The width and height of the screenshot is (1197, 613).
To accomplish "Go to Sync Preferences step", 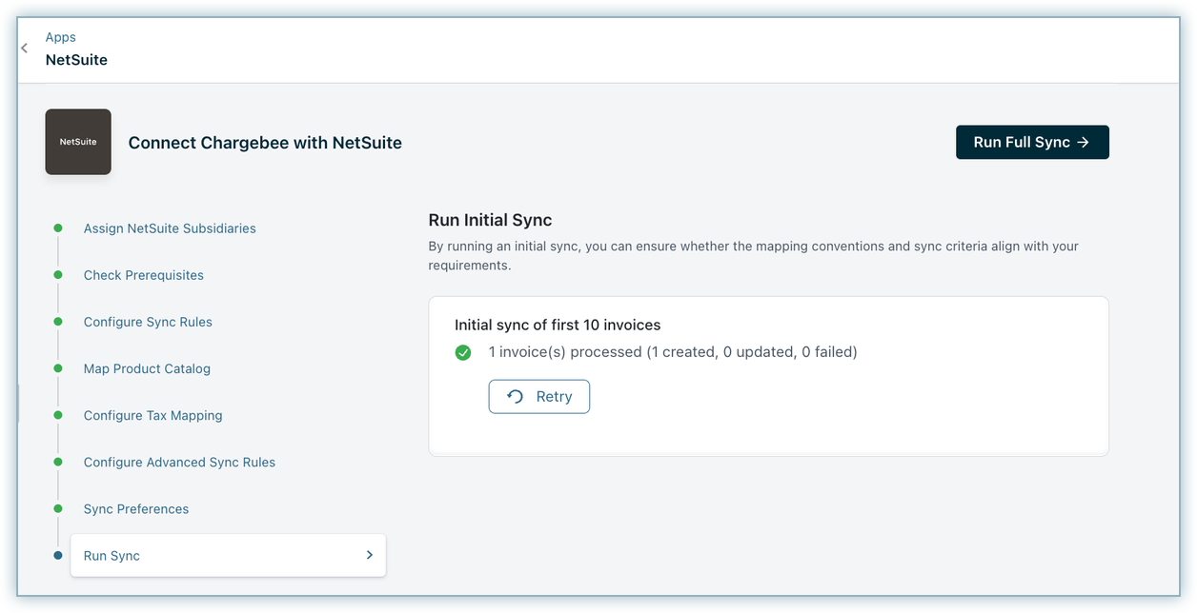I will coord(136,508).
